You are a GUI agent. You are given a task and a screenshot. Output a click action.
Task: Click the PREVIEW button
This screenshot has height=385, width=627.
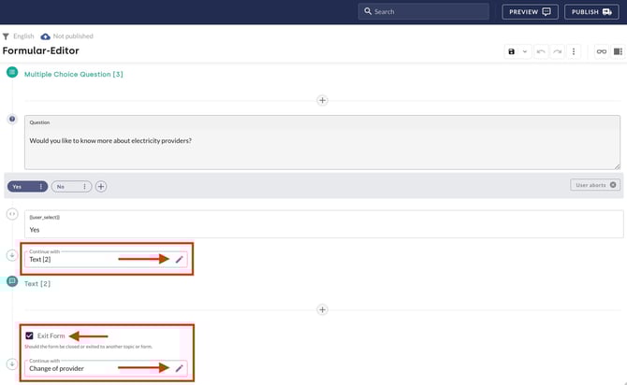(x=530, y=12)
